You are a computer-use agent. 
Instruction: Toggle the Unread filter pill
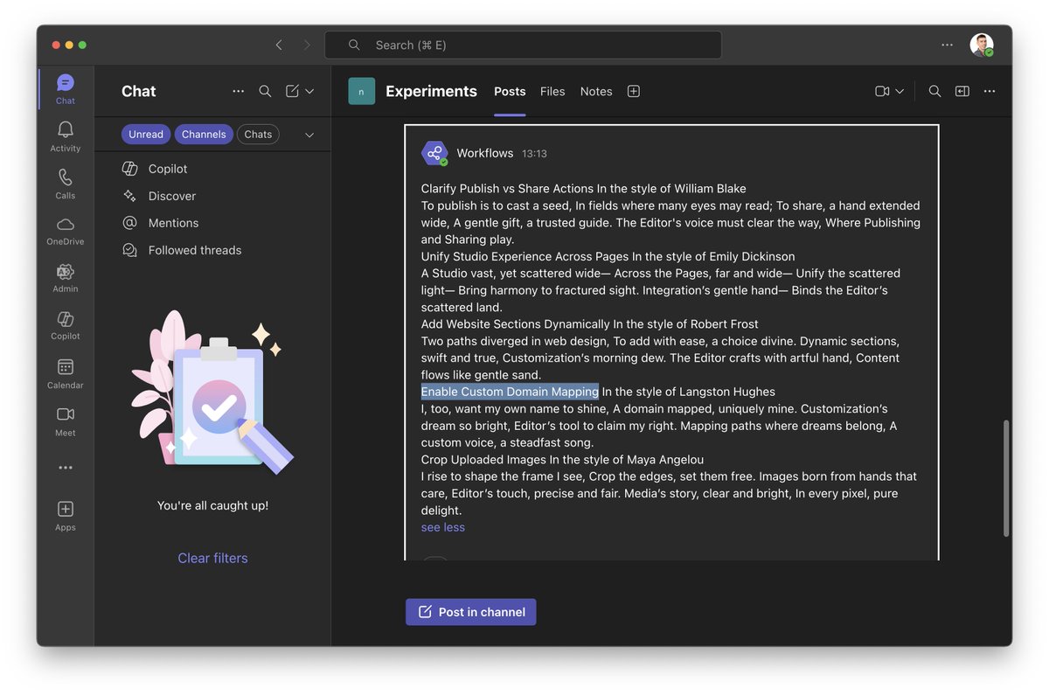(146, 134)
